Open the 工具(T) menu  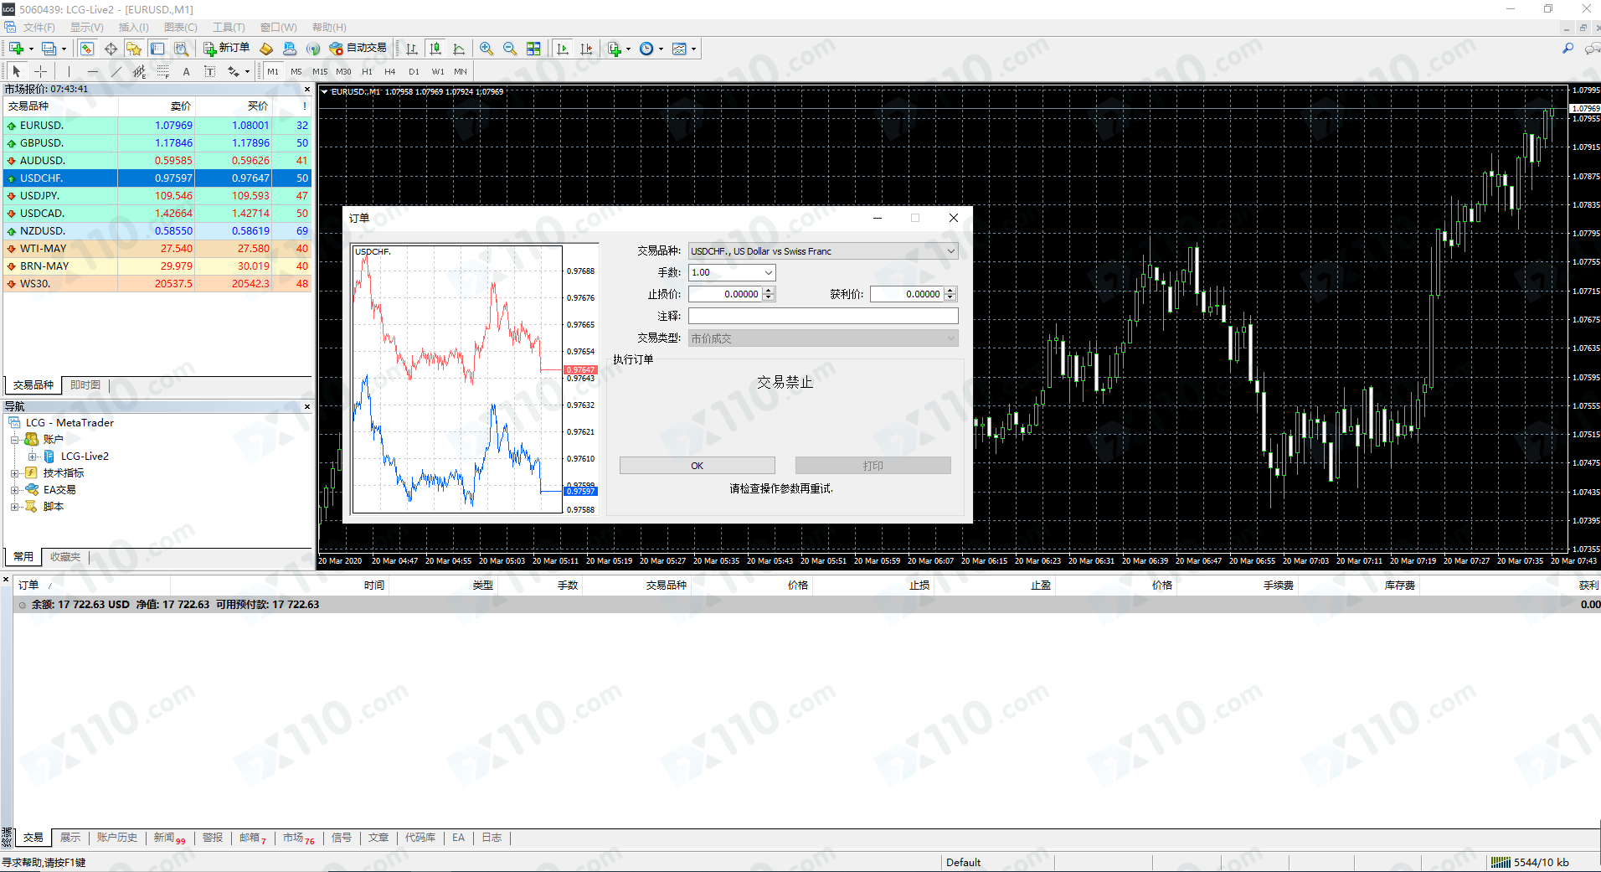[229, 28]
